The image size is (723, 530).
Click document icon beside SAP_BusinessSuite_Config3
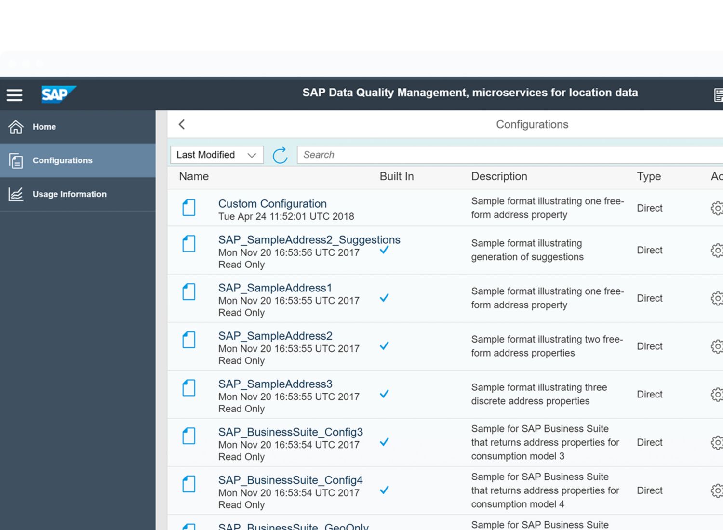189,436
